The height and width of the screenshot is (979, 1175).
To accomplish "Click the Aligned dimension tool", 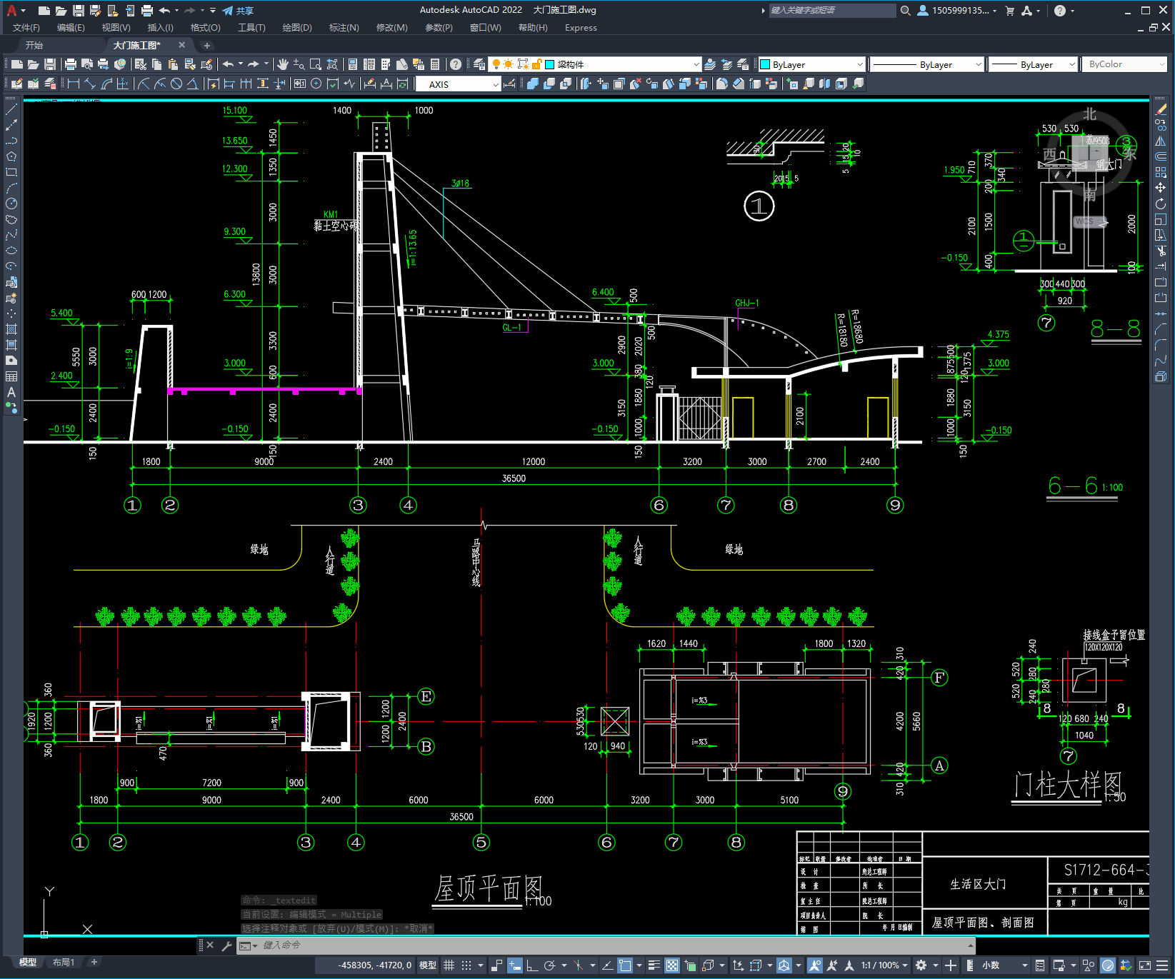I will [x=89, y=84].
